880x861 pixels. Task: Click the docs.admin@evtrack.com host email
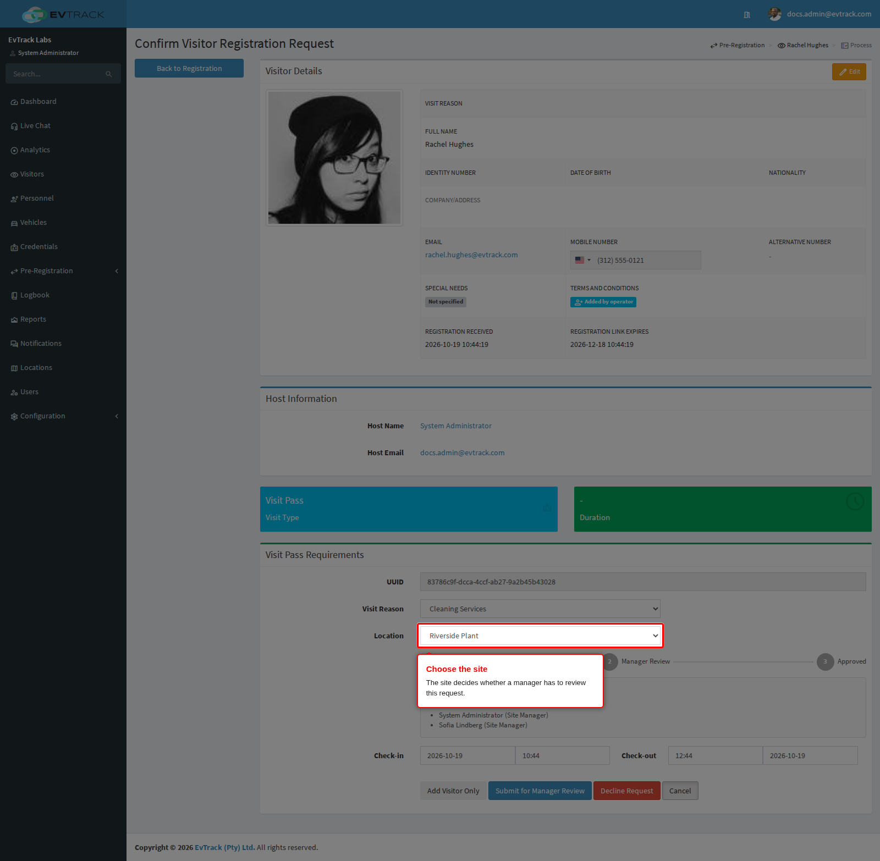pyautogui.click(x=463, y=453)
